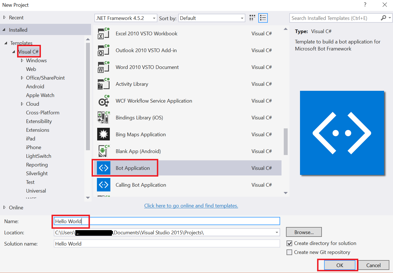Select Cross-Platform category
Viewport: 393px width, 273px height.
tap(43, 113)
